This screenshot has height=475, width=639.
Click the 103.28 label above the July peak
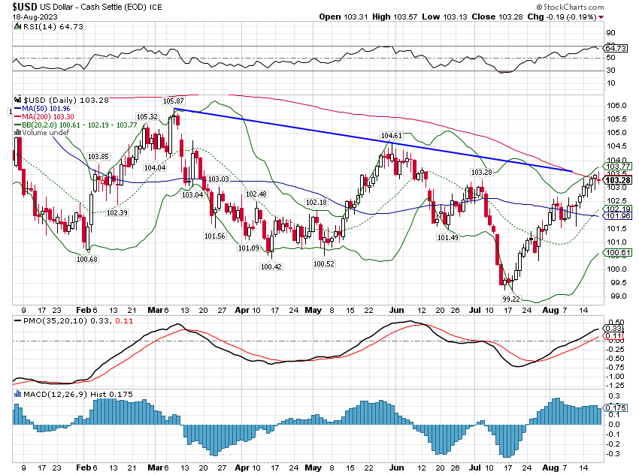[482, 172]
